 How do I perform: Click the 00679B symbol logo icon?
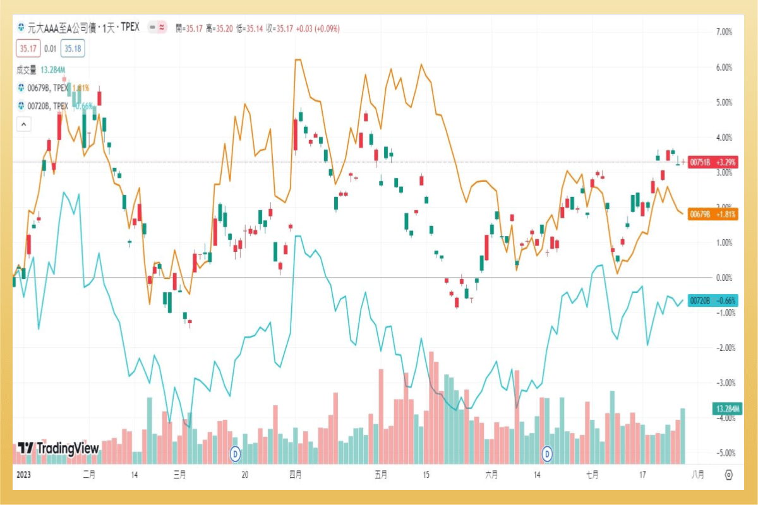pyautogui.click(x=22, y=88)
